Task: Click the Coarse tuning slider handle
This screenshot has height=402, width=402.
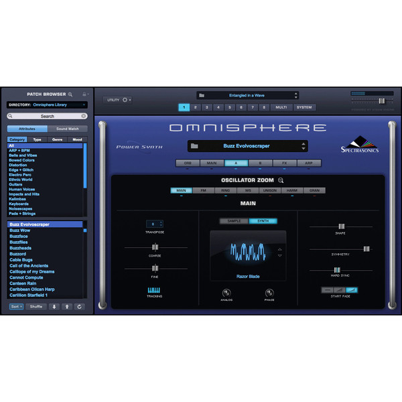Action: pyautogui.click(x=155, y=247)
